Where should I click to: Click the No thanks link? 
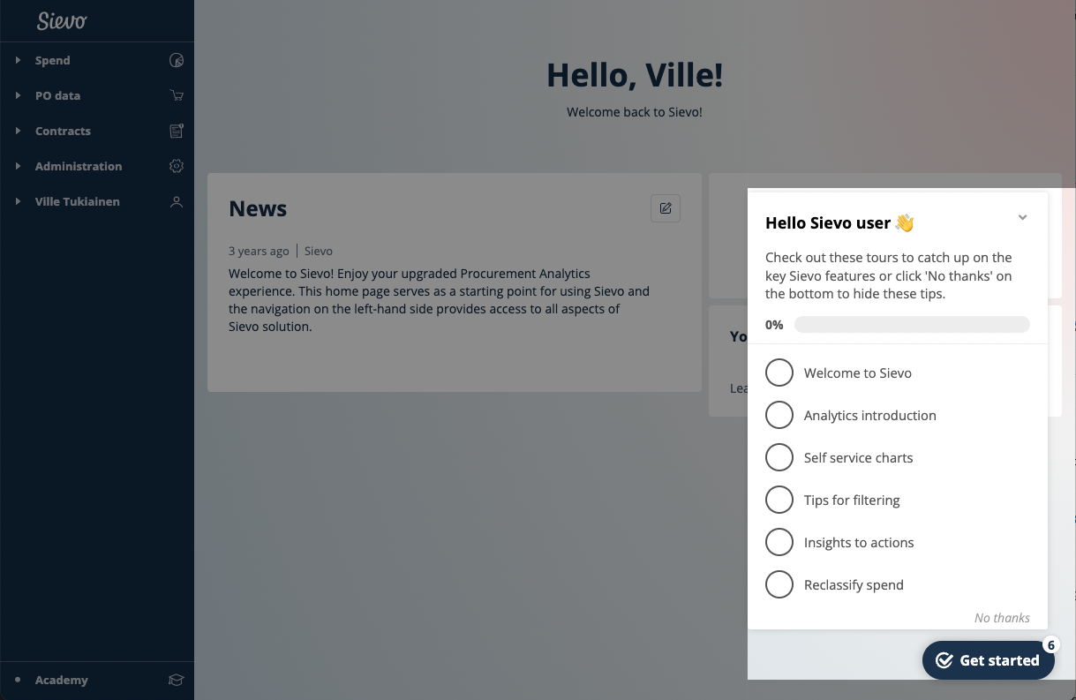click(1002, 618)
